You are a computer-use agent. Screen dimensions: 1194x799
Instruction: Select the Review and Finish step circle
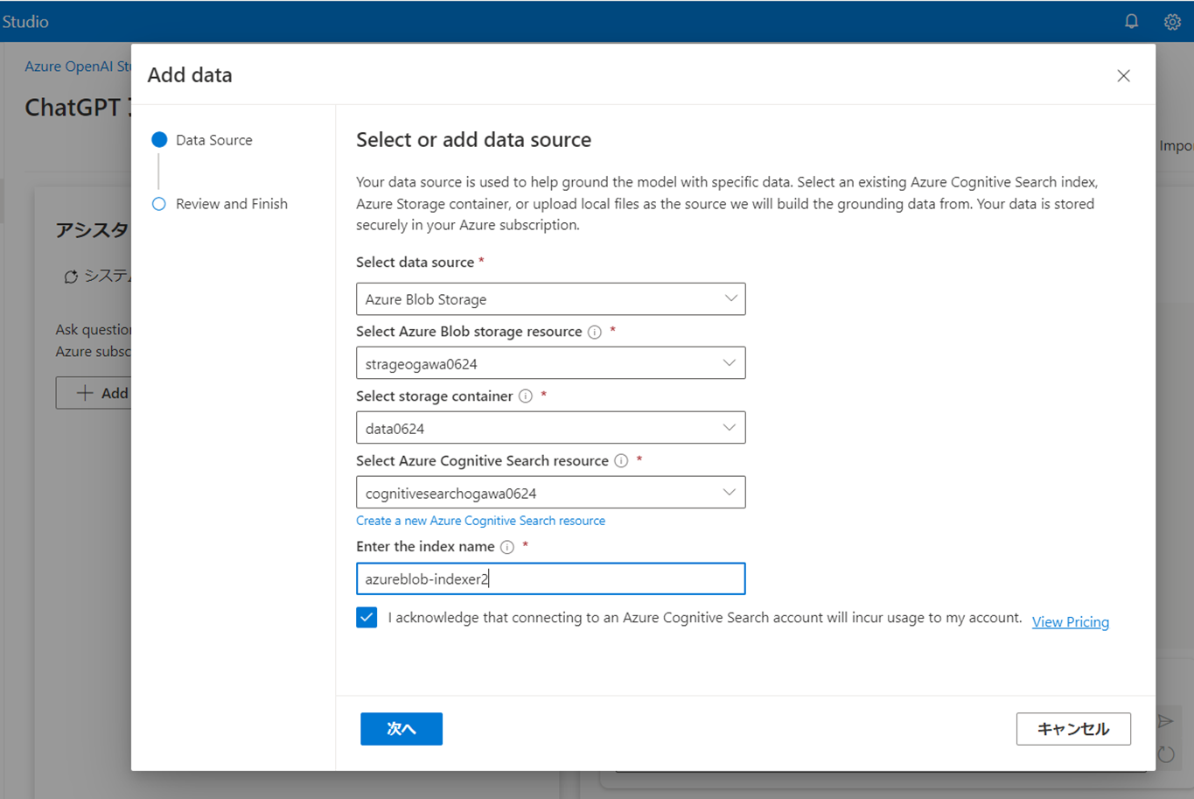click(159, 204)
